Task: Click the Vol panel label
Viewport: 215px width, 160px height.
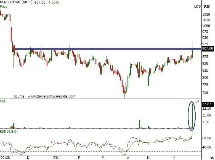Action: click(2, 101)
